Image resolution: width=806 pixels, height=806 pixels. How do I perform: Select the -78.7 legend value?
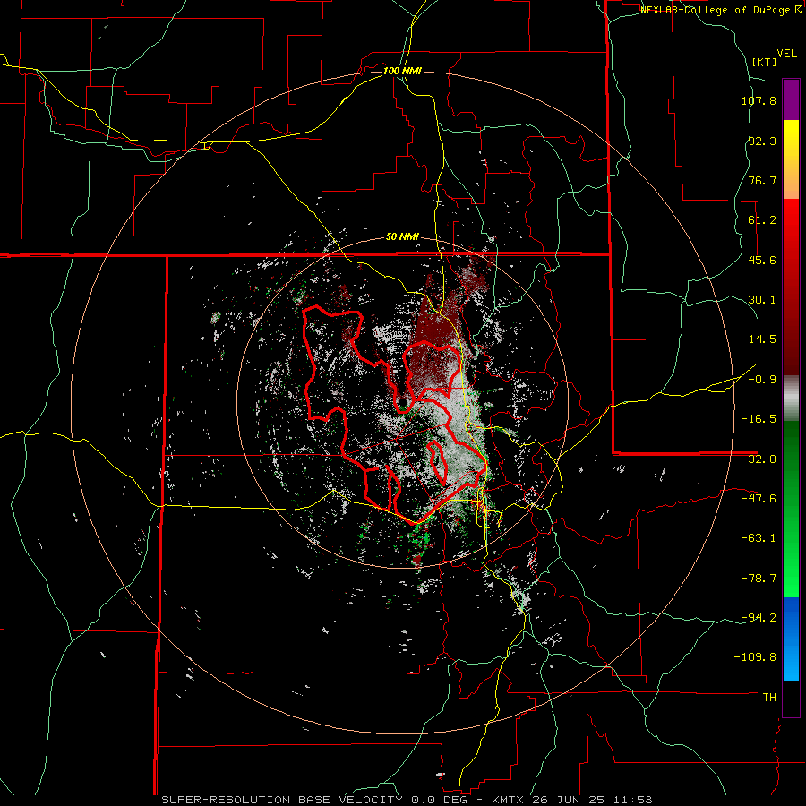(759, 579)
